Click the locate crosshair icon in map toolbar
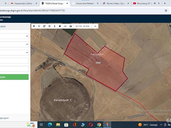This screenshot has width=171, height=128. pos(49,26)
